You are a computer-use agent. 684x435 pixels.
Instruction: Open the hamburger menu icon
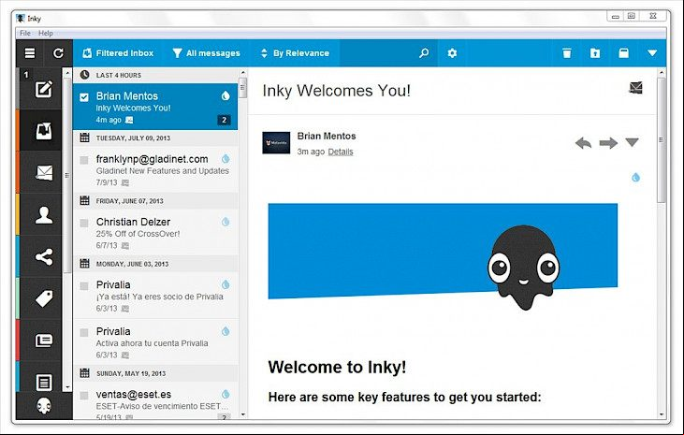tap(30, 53)
